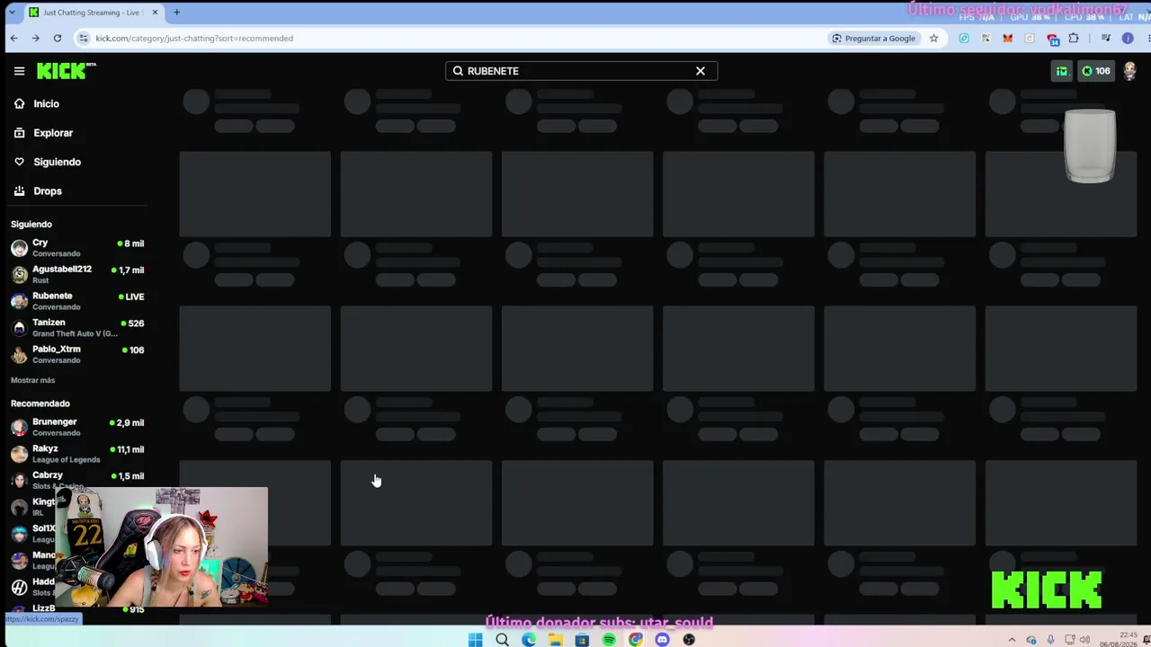Open the Cry channel from the following list
This screenshot has height=647, width=1151.
point(77,248)
